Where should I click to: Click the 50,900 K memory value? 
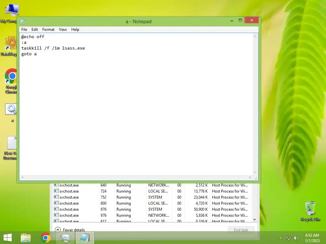point(201,209)
